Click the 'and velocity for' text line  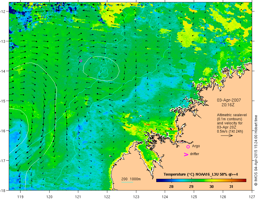(230, 123)
